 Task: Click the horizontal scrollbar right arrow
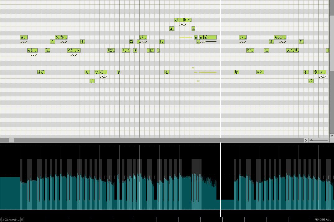[x=306, y=140]
